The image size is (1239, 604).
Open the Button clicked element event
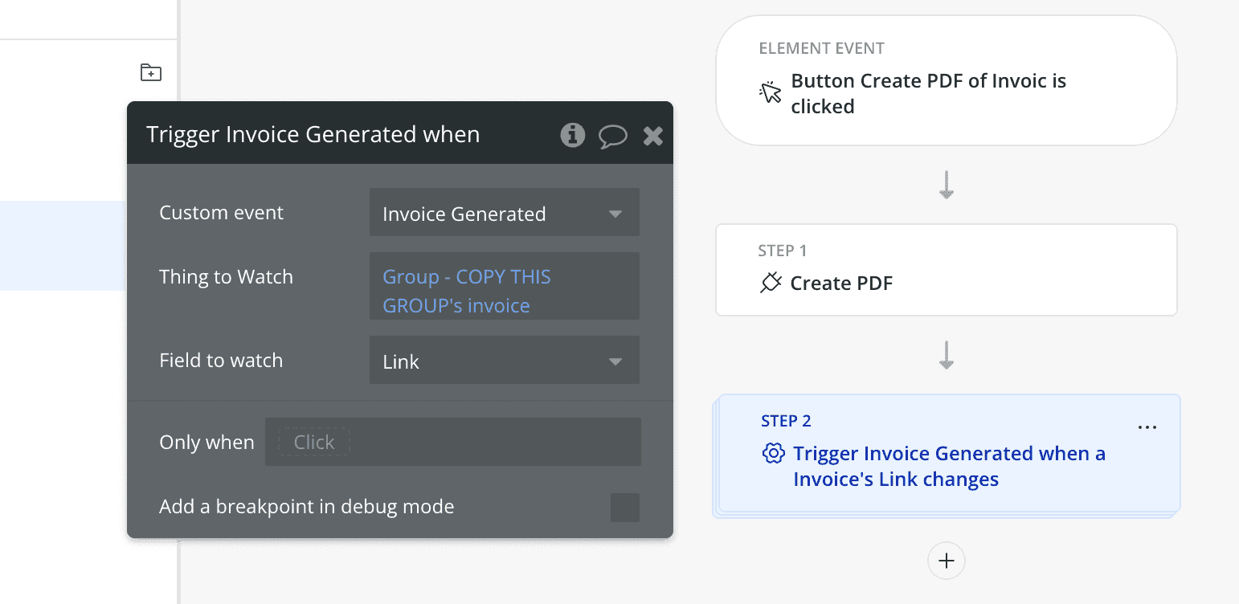click(946, 81)
